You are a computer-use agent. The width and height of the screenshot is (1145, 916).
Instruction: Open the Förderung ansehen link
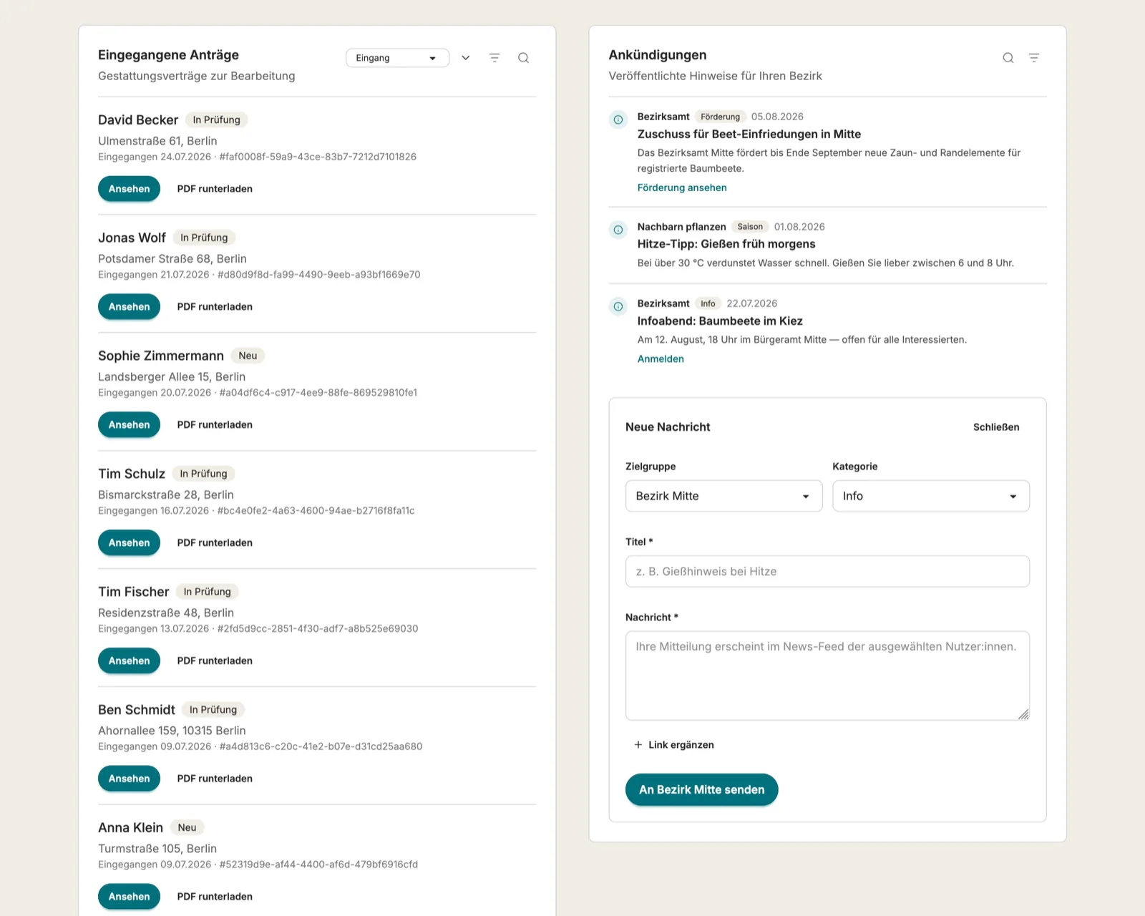click(682, 187)
